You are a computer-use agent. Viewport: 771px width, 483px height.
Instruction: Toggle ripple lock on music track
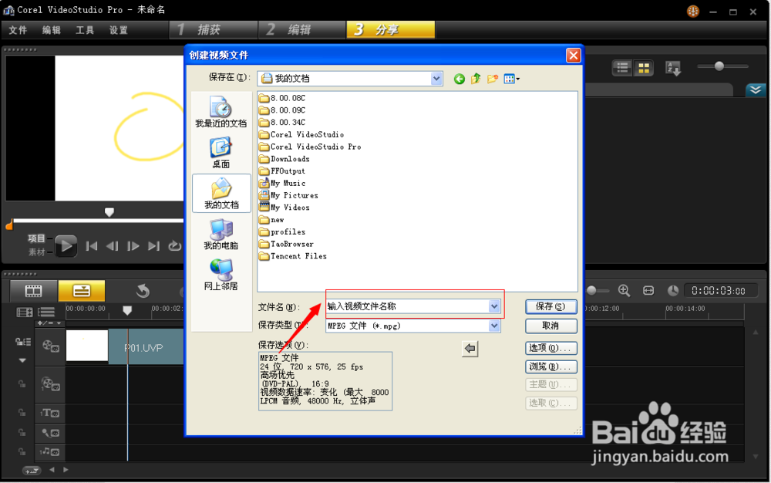point(22,451)
